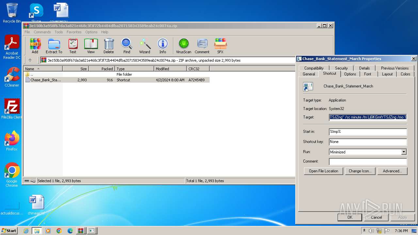This screenshot has height=235, width=418.
Task: Sort by the Packed column header
Action: click(x=102, y=69)
